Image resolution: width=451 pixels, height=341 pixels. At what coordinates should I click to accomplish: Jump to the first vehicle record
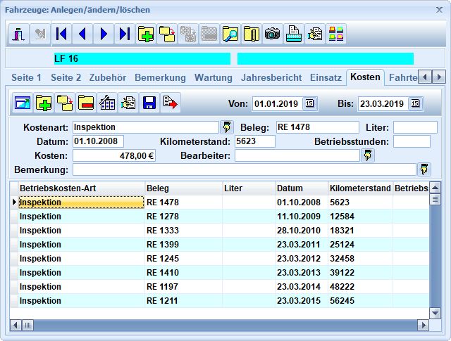(x=61, y=34)
